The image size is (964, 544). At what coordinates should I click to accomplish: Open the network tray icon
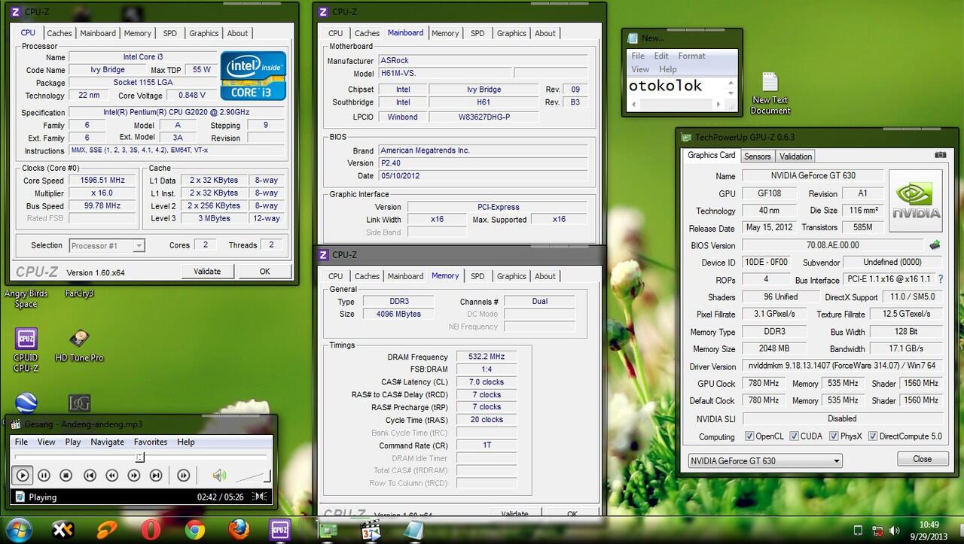[879, 530]
